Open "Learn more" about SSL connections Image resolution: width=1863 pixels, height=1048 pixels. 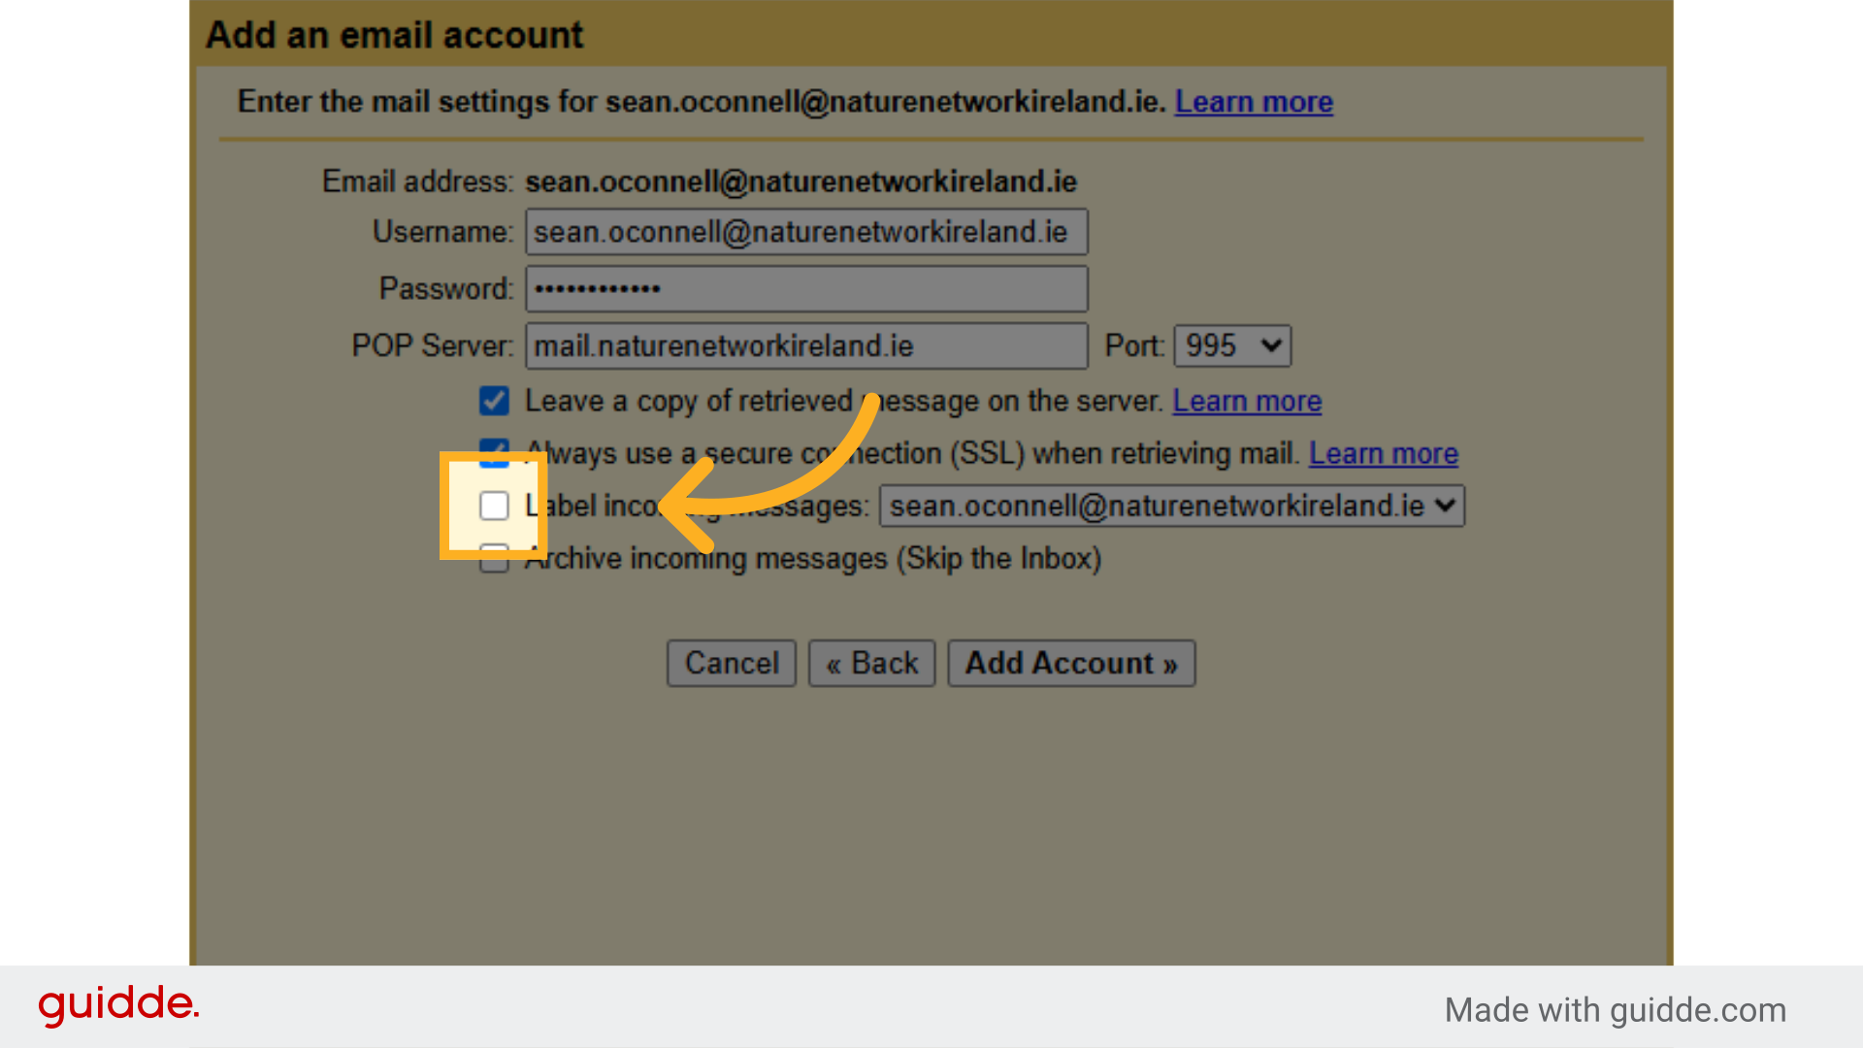[x=1383, y=453]
